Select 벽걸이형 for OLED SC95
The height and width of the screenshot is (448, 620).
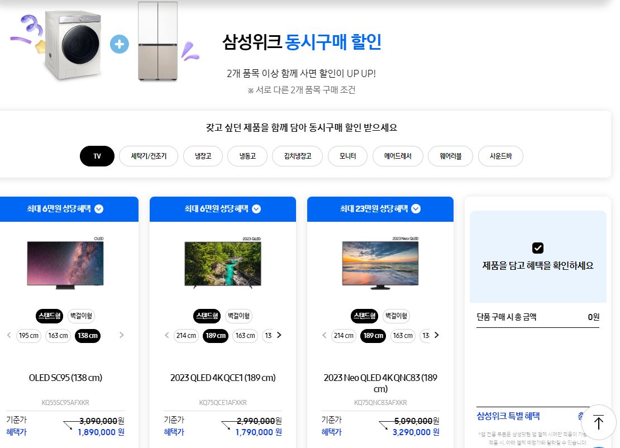(81, 316)
